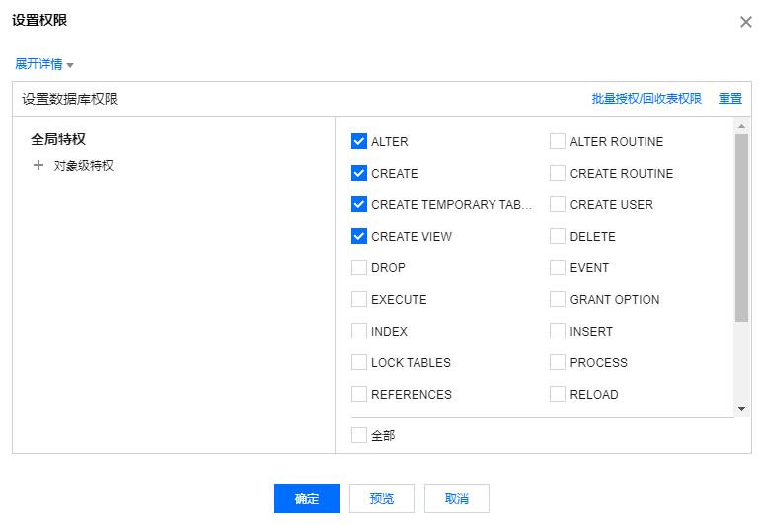The image size is (760, 525).
Task: Uncheck the CREATE VIEW privilege
Action: 359,237
